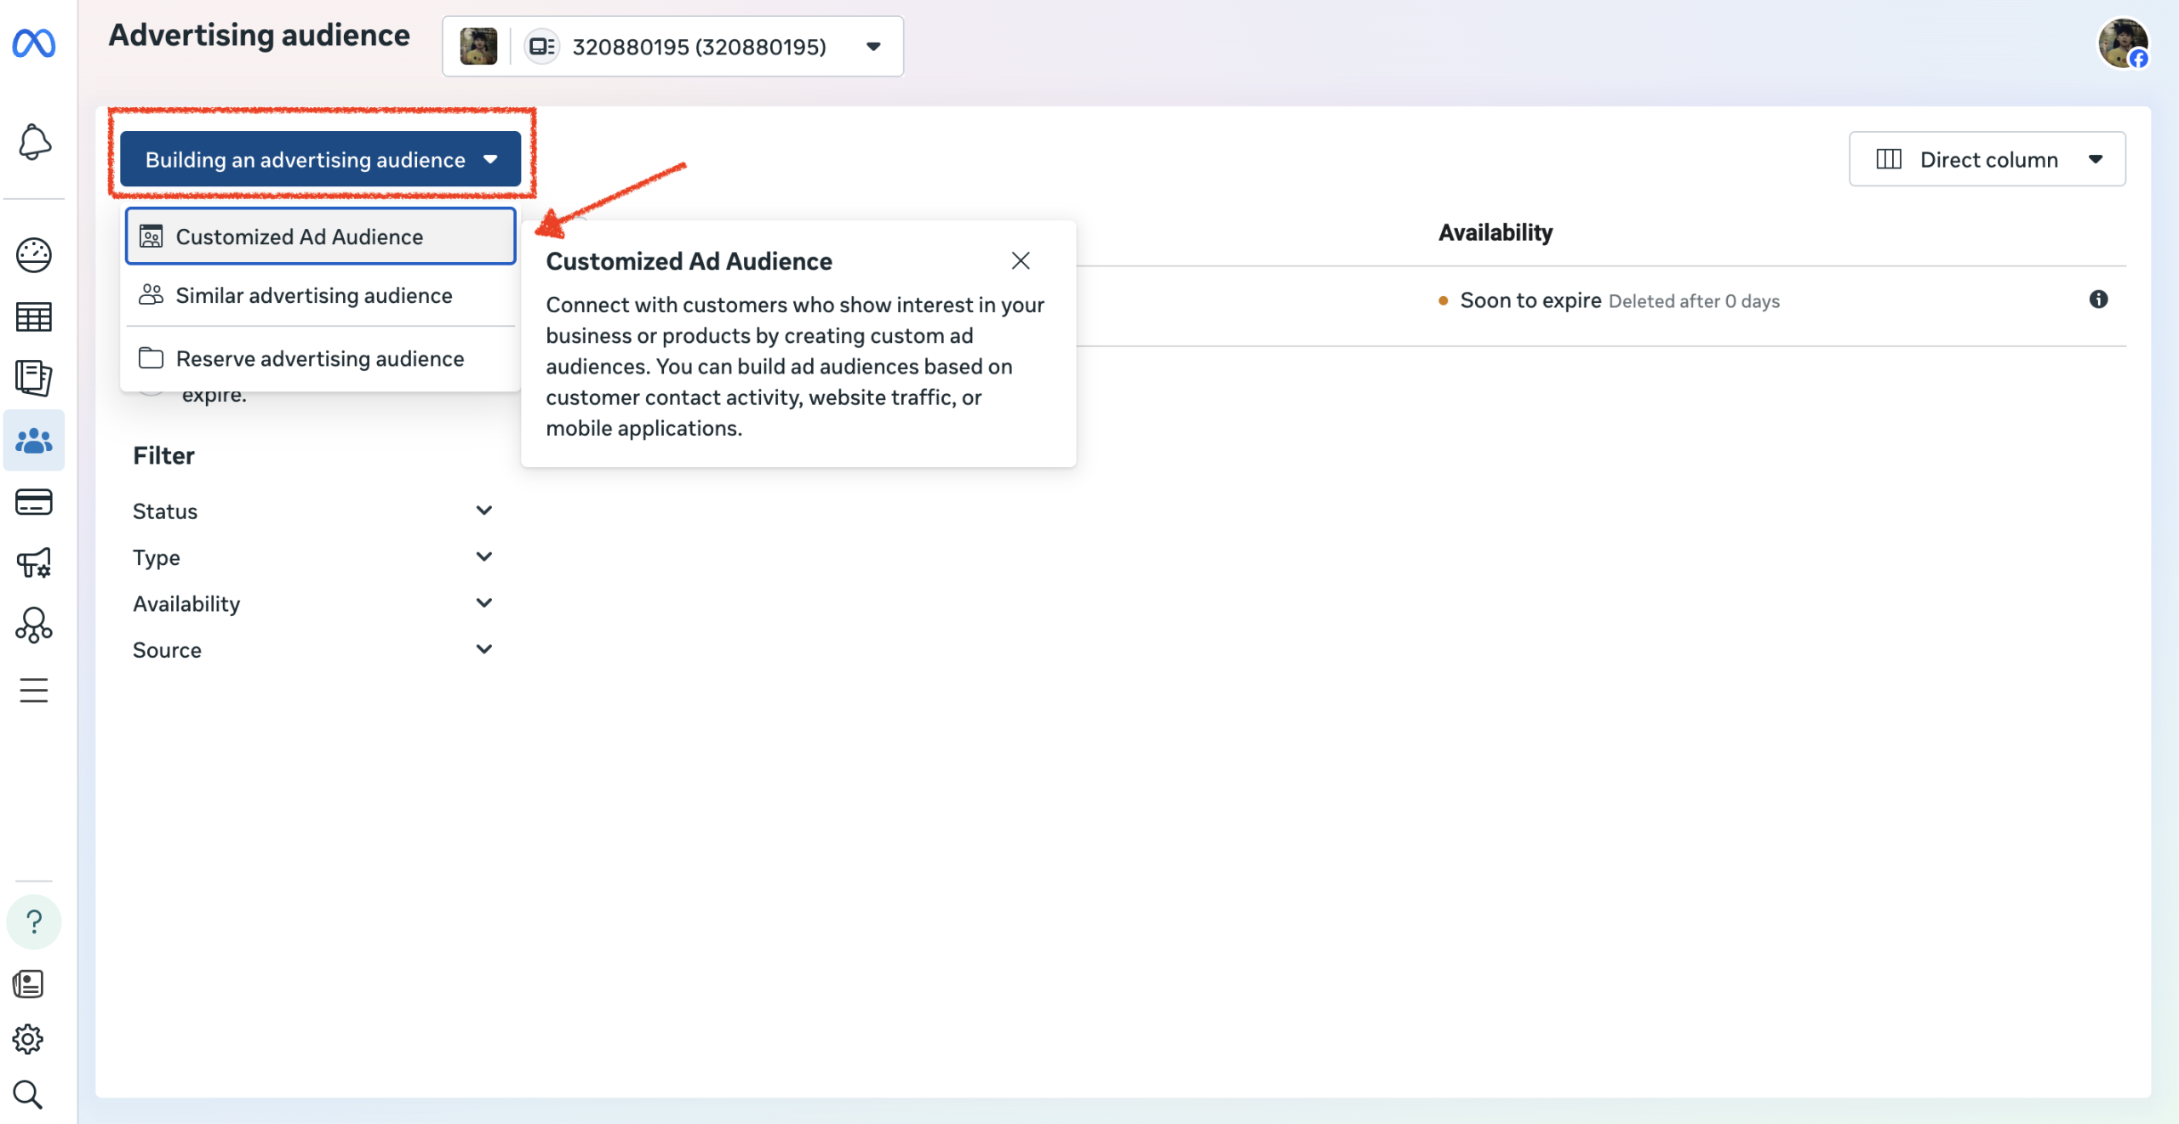Close the Customized Ad Audience tooltip
Image resolution: width=2179 pixels, height=1124 pixels.
pyautogui.click(x=1021, y=260)
